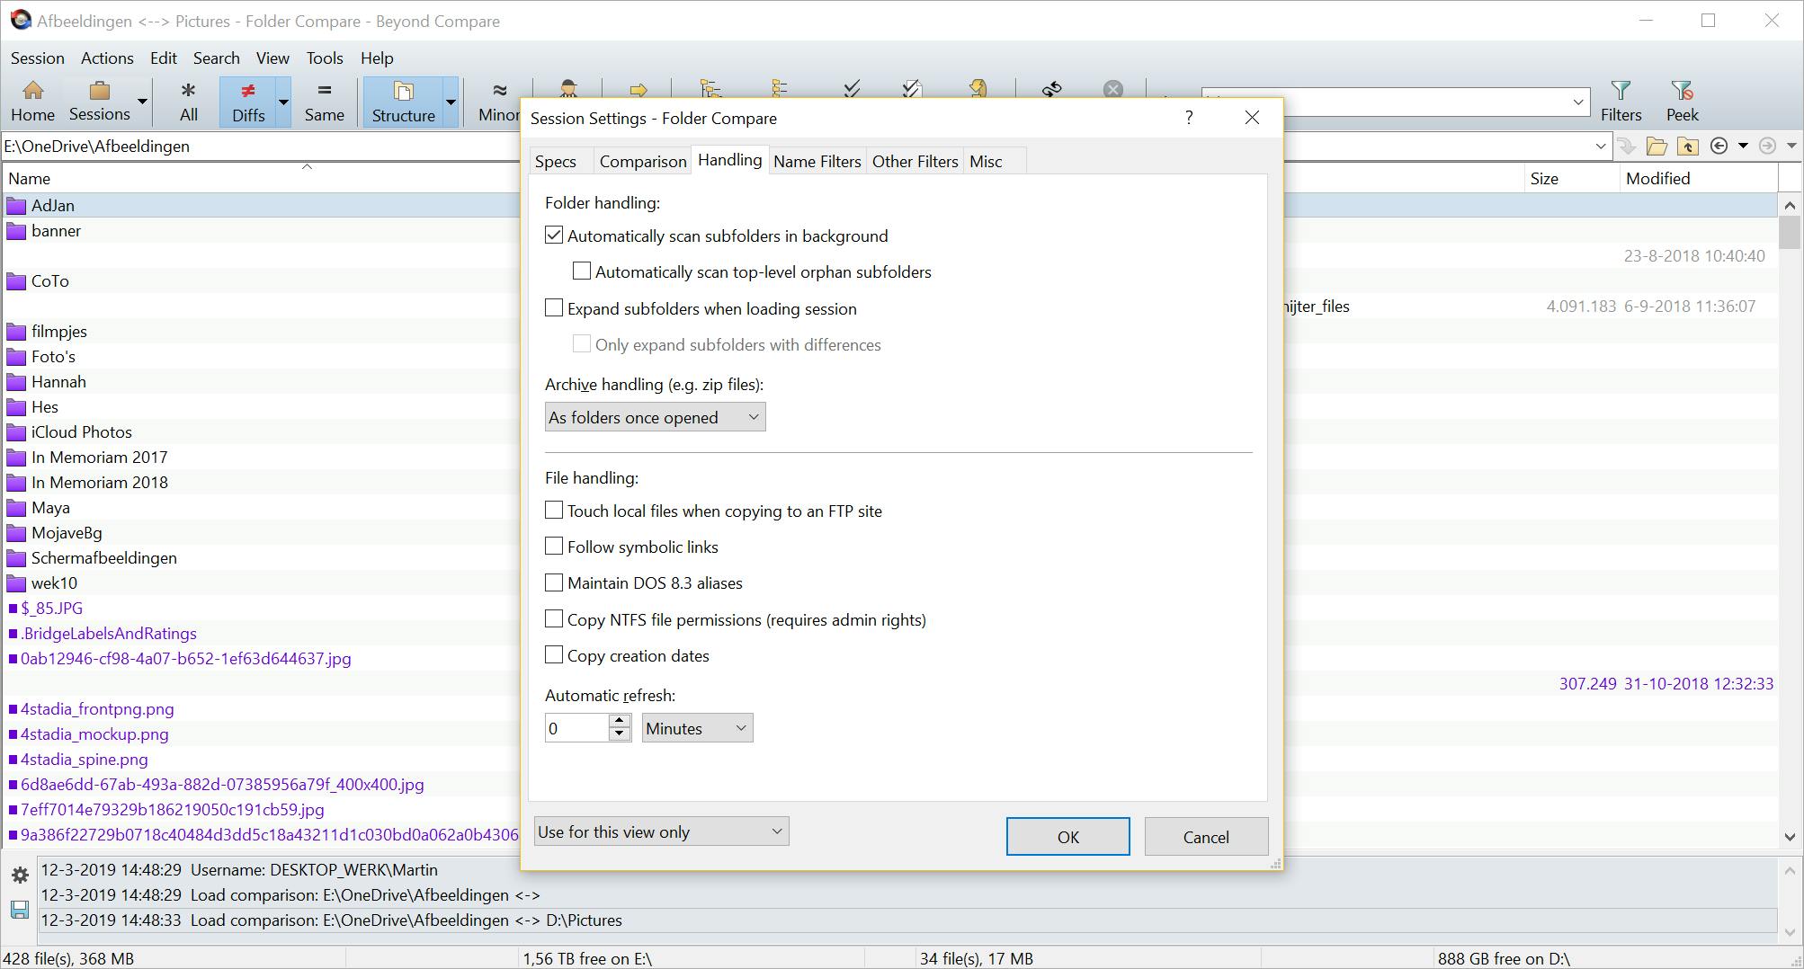Click the Beyond Compare app icon in title bar

[20, 21]
